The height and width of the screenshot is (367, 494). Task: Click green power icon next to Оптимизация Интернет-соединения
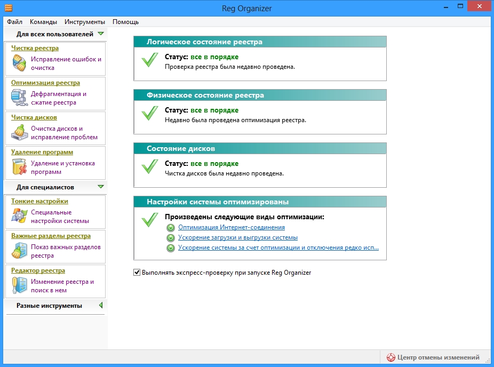[170, 227]
